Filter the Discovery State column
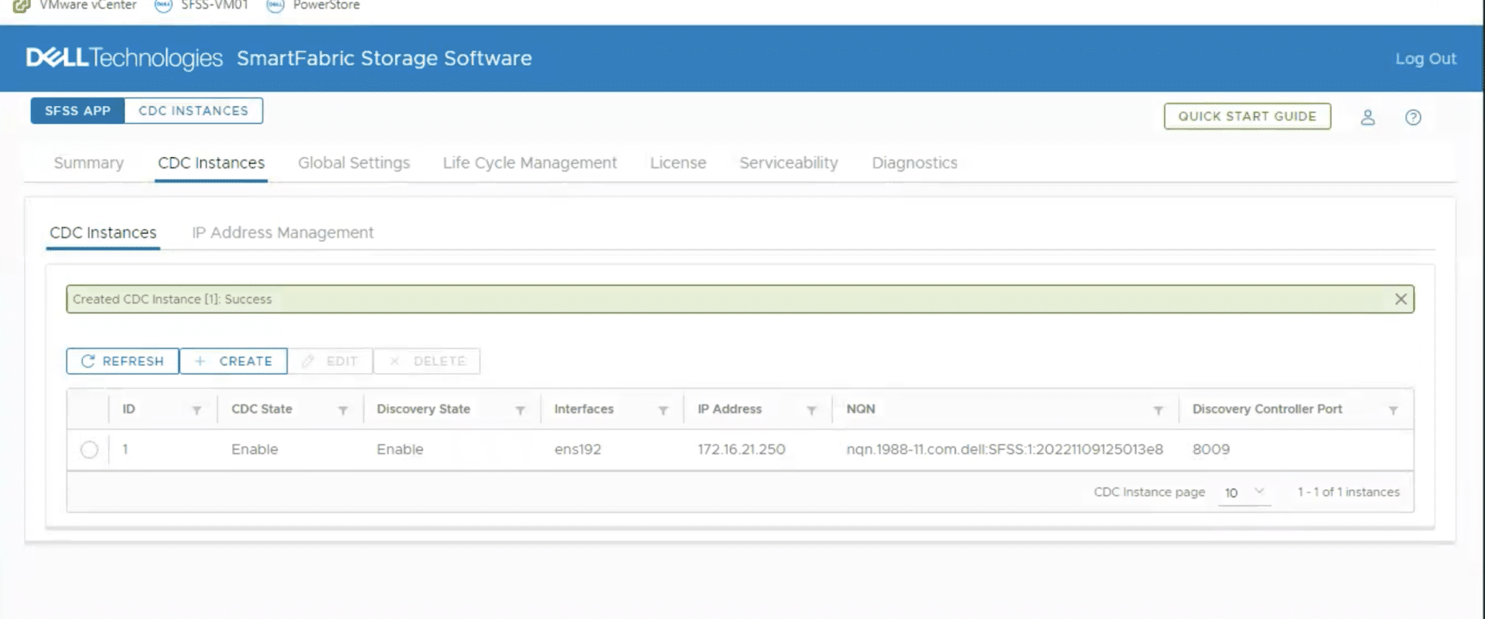Screen dimensions: 1485x619 521,410
